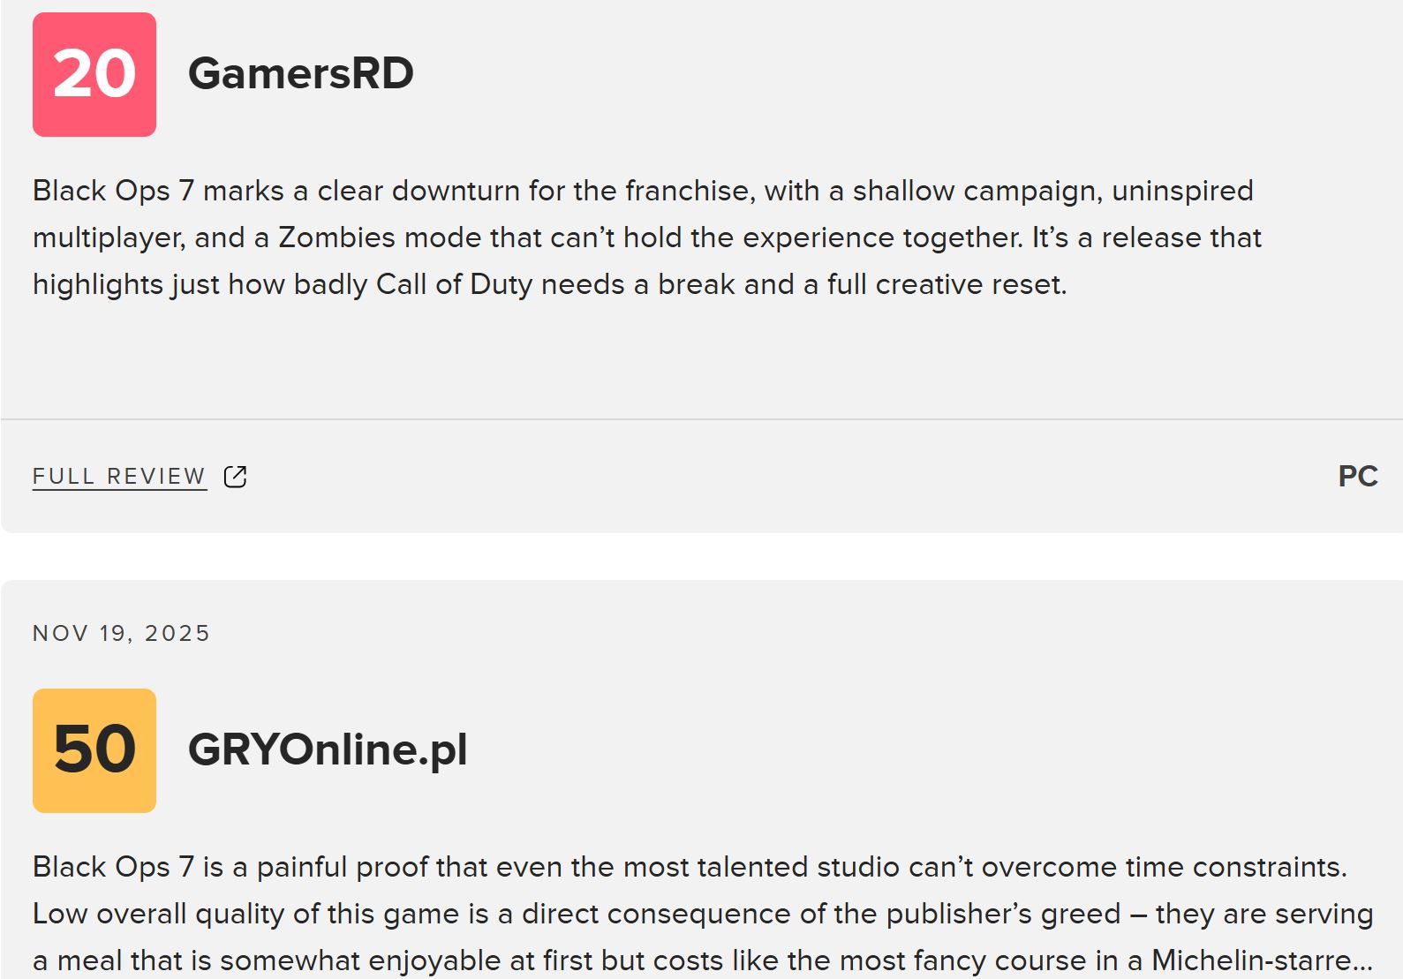The height and width of the screenshot is (979, 1403).
Task: Click "Black Ops 7" opening GamersRD's review
Action: tap(113, 191)
